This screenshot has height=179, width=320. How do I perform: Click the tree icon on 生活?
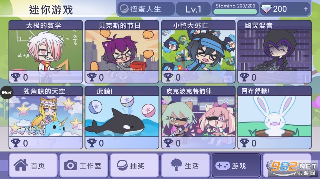[x=176, y=165]
